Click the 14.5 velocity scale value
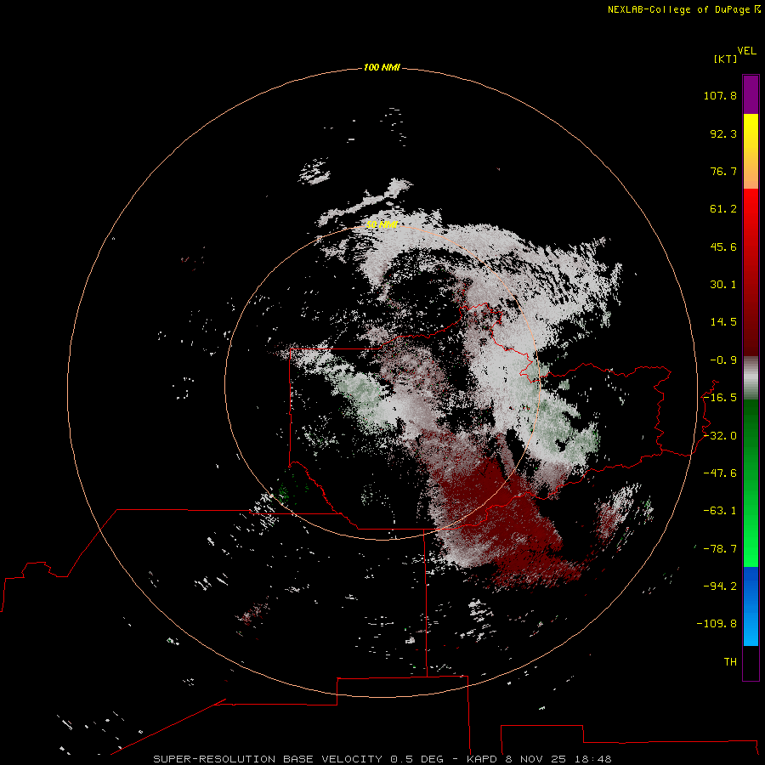 [723, 322]
